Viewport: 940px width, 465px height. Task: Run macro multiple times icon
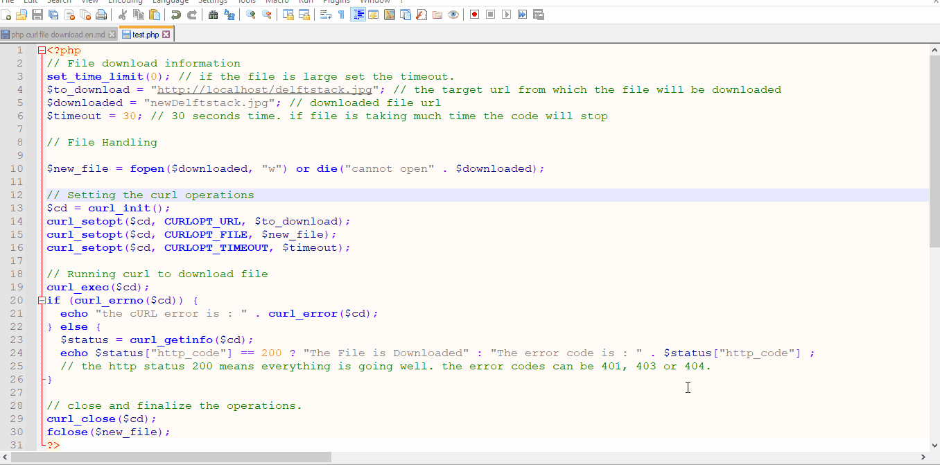pyautogui.click(x=523, y=15)
